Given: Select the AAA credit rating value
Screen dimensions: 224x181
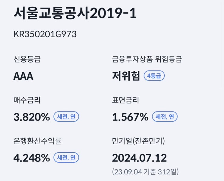Looking at the screenshot, I should pos(23,76).
